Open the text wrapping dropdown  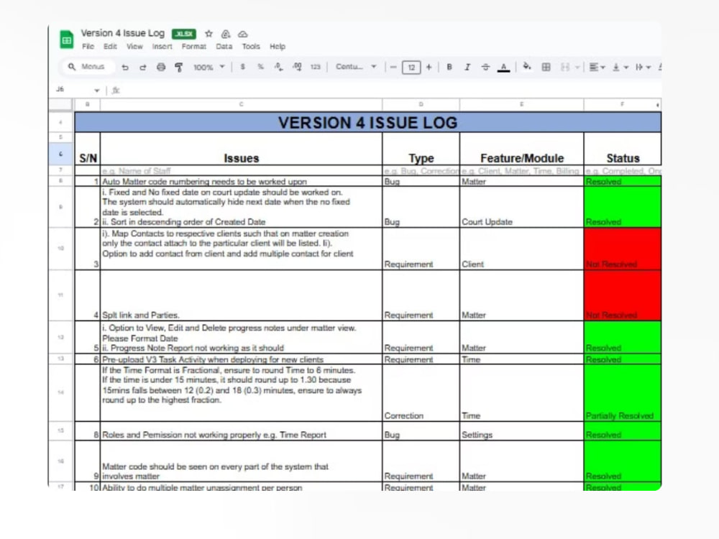[x=643, y=67]
